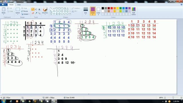Select the Eraser tool
Screen dimensions: 183x103
(33, 13)
